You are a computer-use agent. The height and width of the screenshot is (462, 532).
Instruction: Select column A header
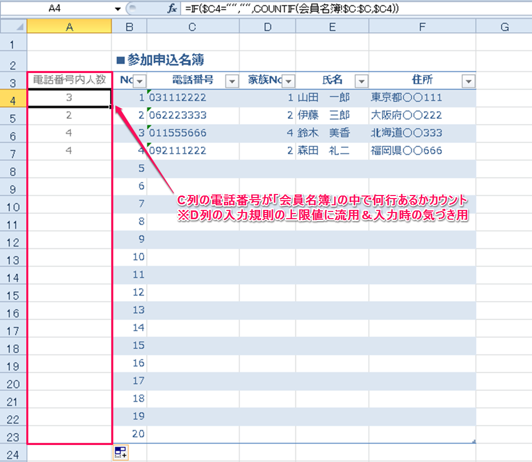tap(69, 27)
